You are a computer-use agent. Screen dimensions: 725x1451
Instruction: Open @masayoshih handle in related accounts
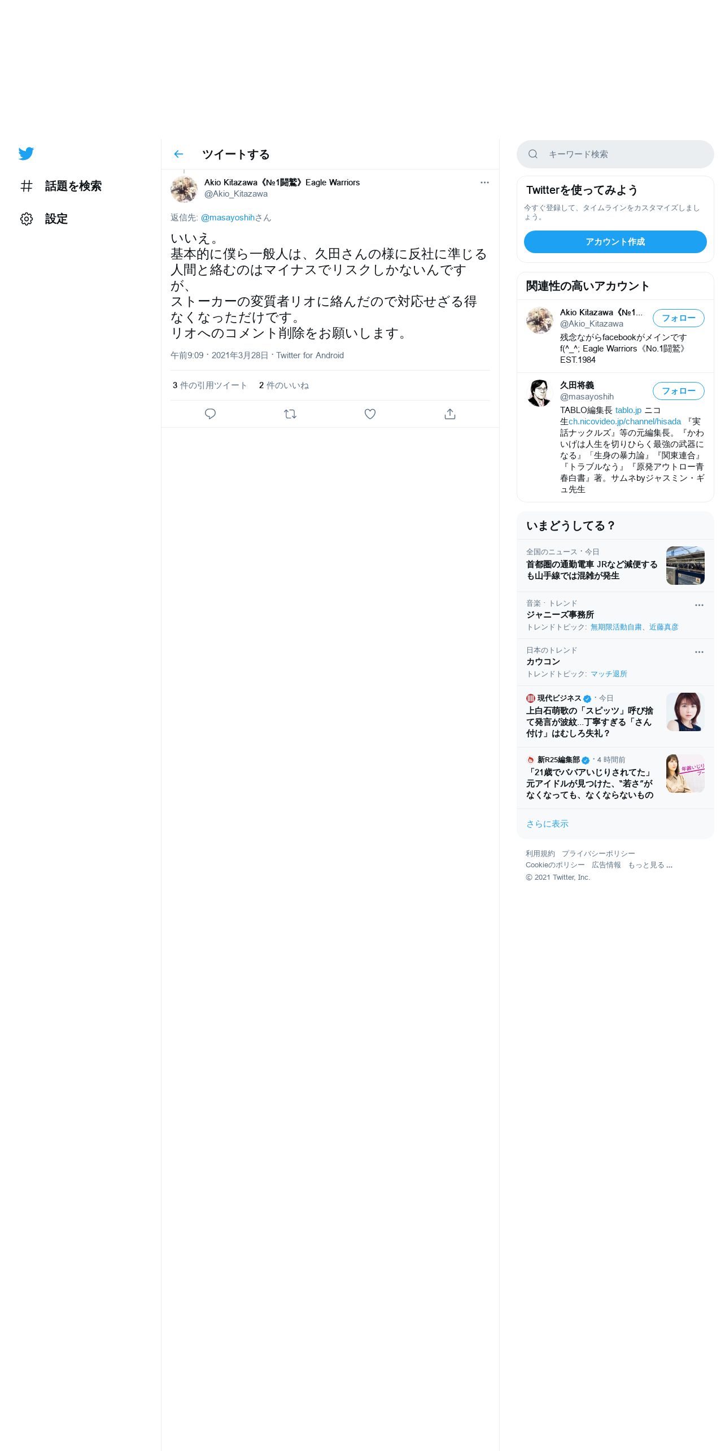pos(587,397)
